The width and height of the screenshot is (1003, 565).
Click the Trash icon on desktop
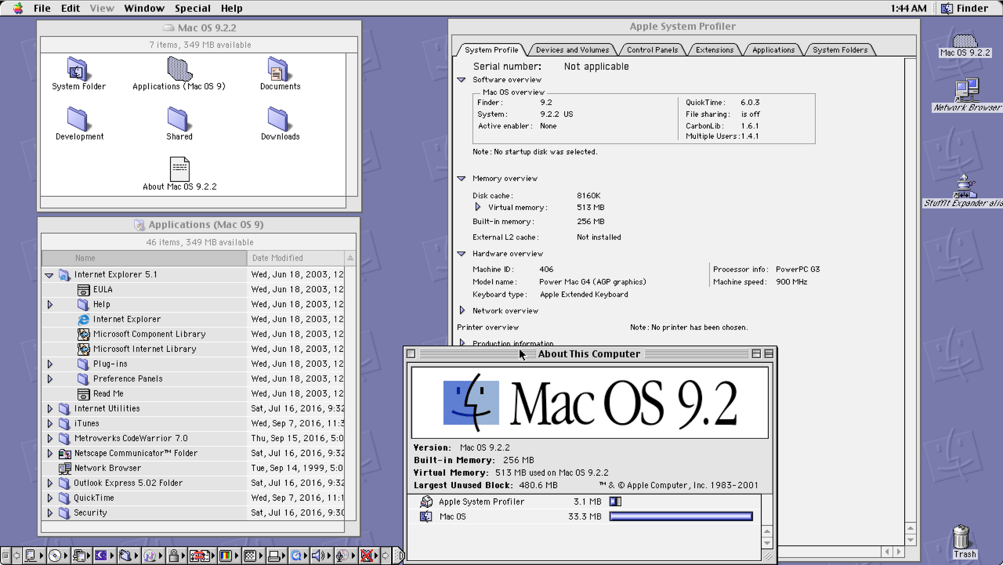(963, 536)
